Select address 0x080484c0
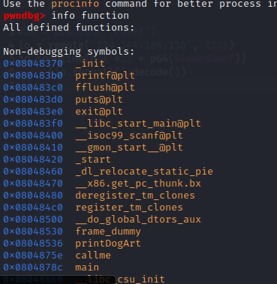277x284 pixels. [33, 208]
